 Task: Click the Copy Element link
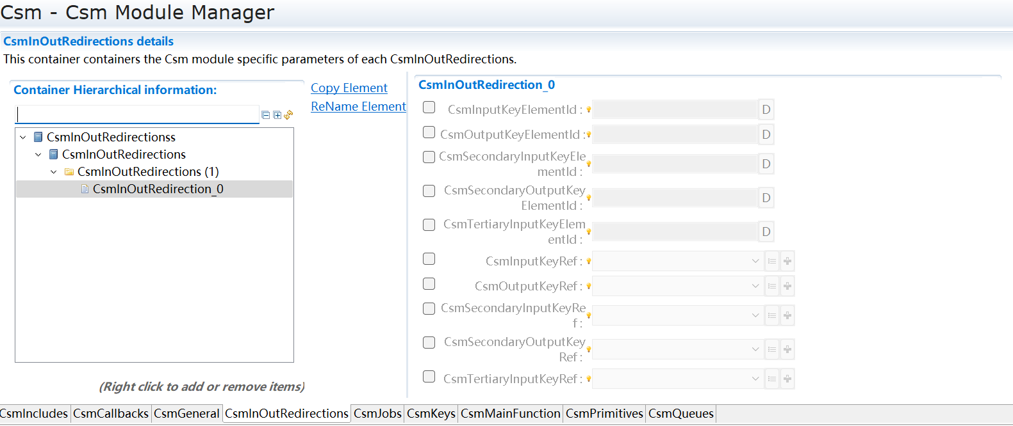click(349, 88)
